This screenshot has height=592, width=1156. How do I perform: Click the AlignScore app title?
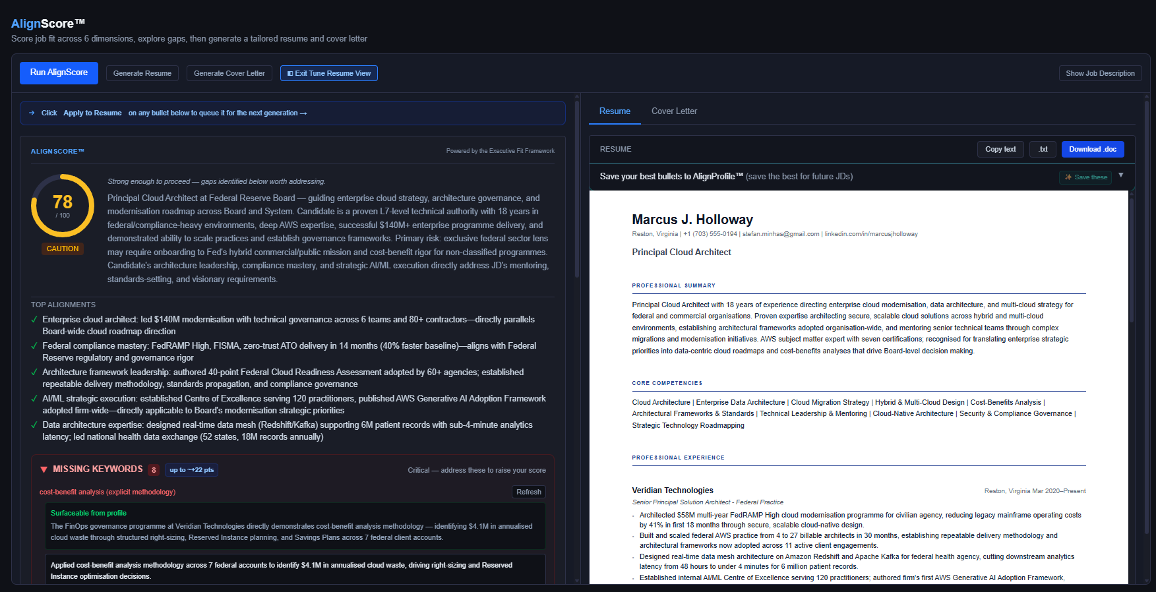(x=48, y=24)
